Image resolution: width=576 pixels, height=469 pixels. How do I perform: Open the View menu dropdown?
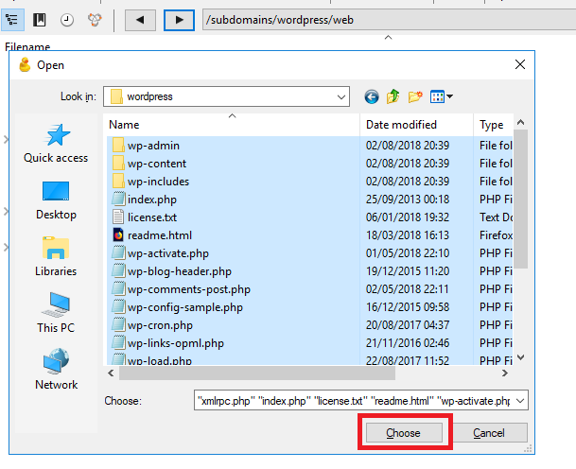click(x=441, y=97)
